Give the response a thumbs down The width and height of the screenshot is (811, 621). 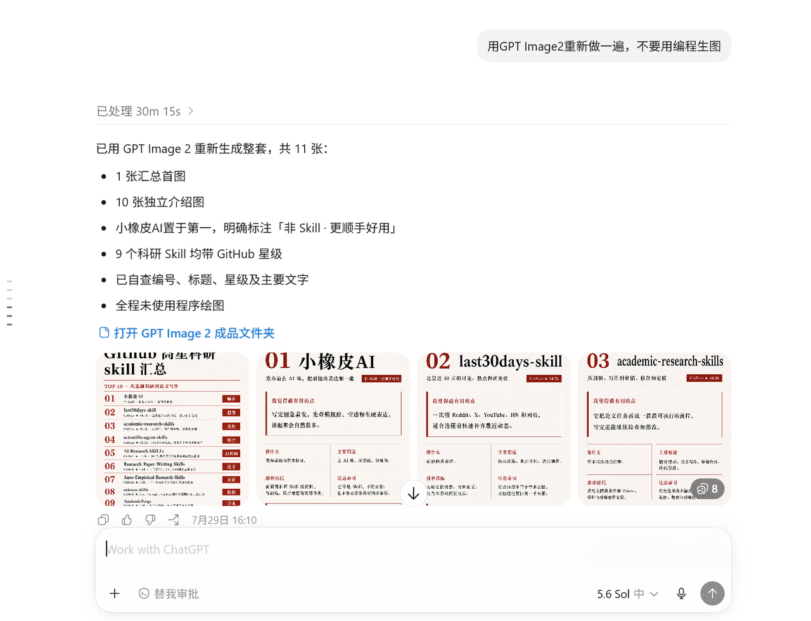point(150,520)
